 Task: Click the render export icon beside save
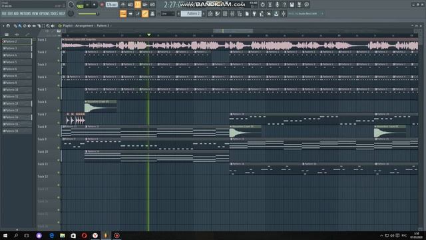point(299,5)
